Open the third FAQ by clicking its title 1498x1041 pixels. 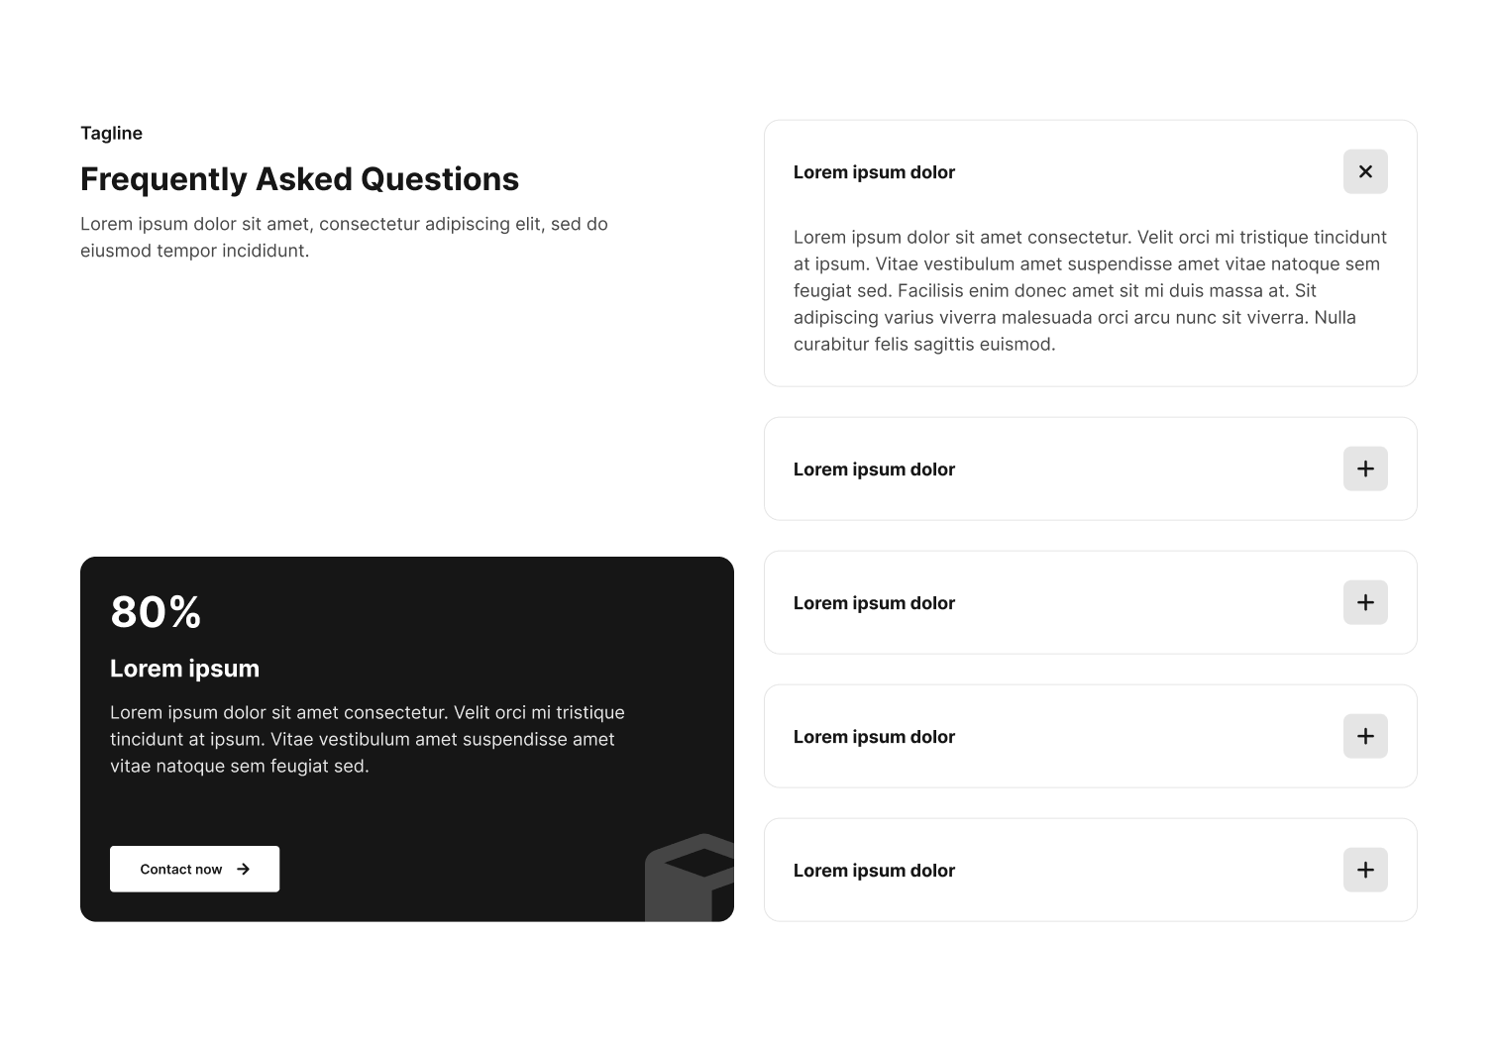(874, 603)
